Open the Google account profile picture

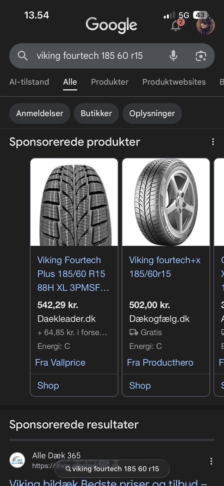click(205, 25)
